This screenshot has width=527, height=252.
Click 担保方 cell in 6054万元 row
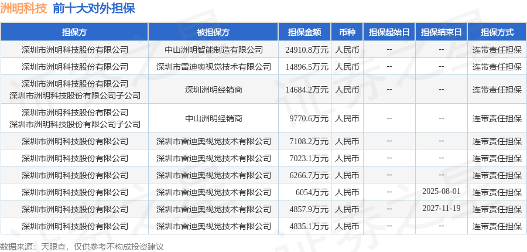click(x=74, y=192)
